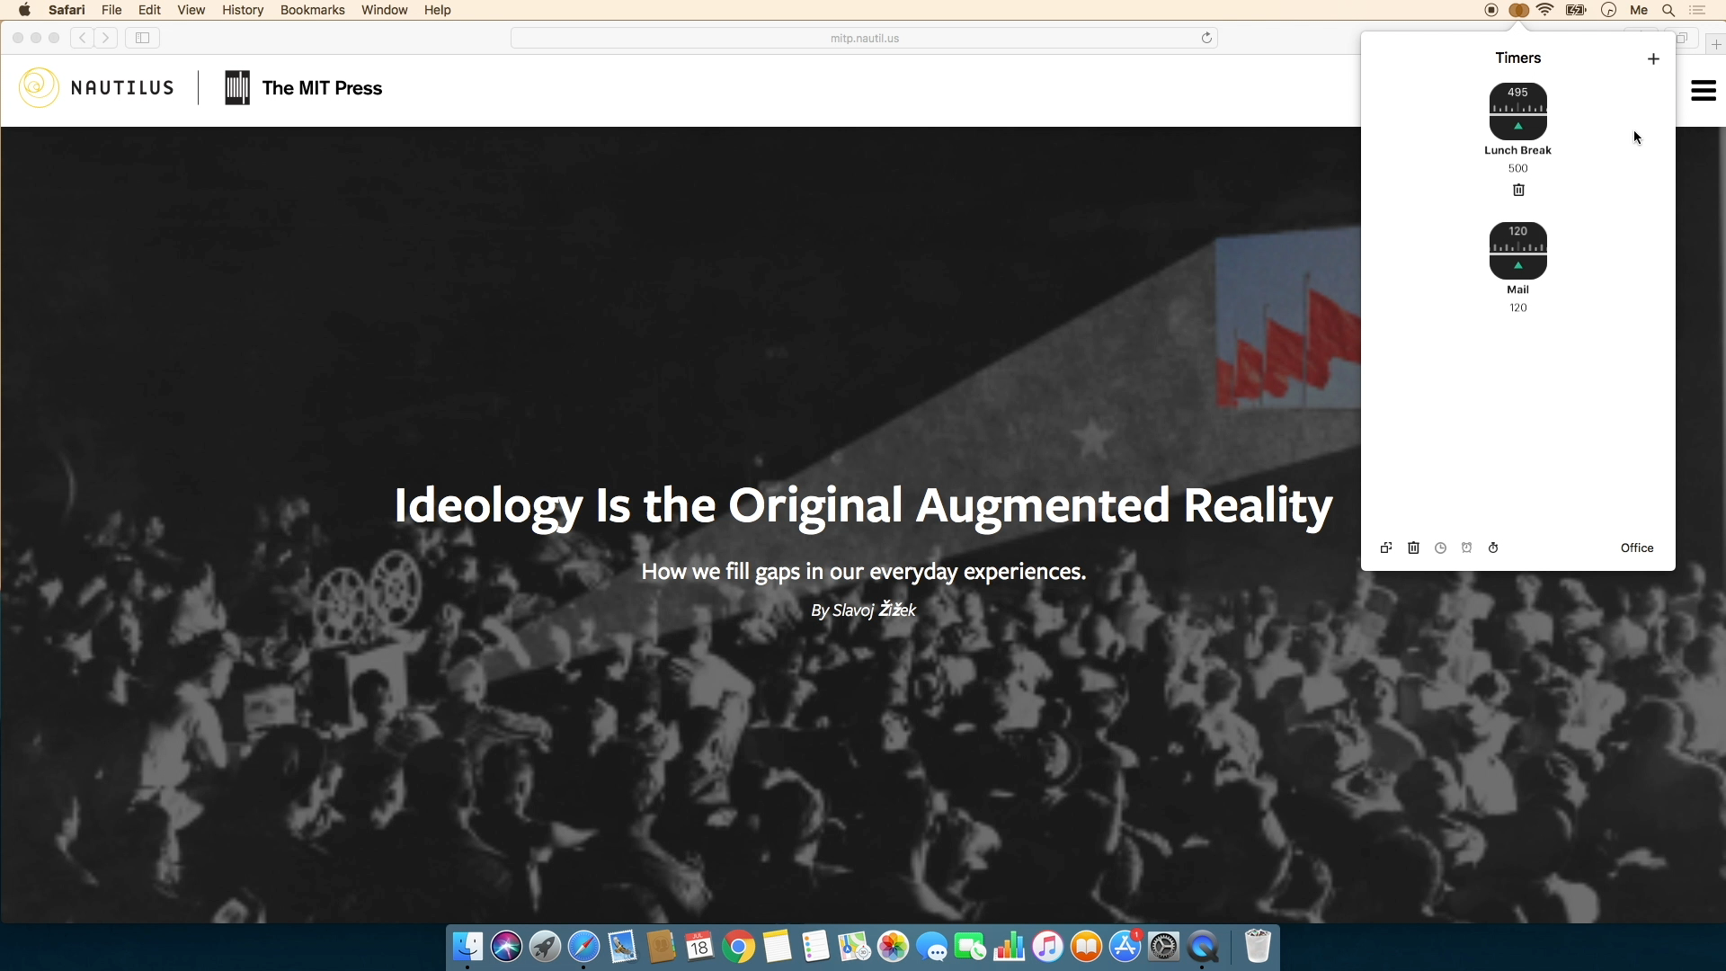Click the Me user menu
The width and height of the screenshot is (1726, 971).
pos(1639,10)
